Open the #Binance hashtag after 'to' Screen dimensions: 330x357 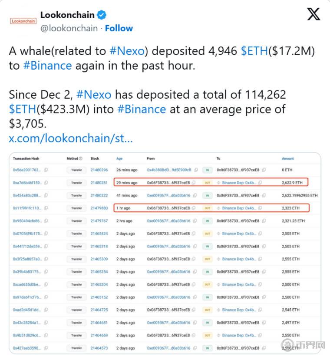coord(47,66)
